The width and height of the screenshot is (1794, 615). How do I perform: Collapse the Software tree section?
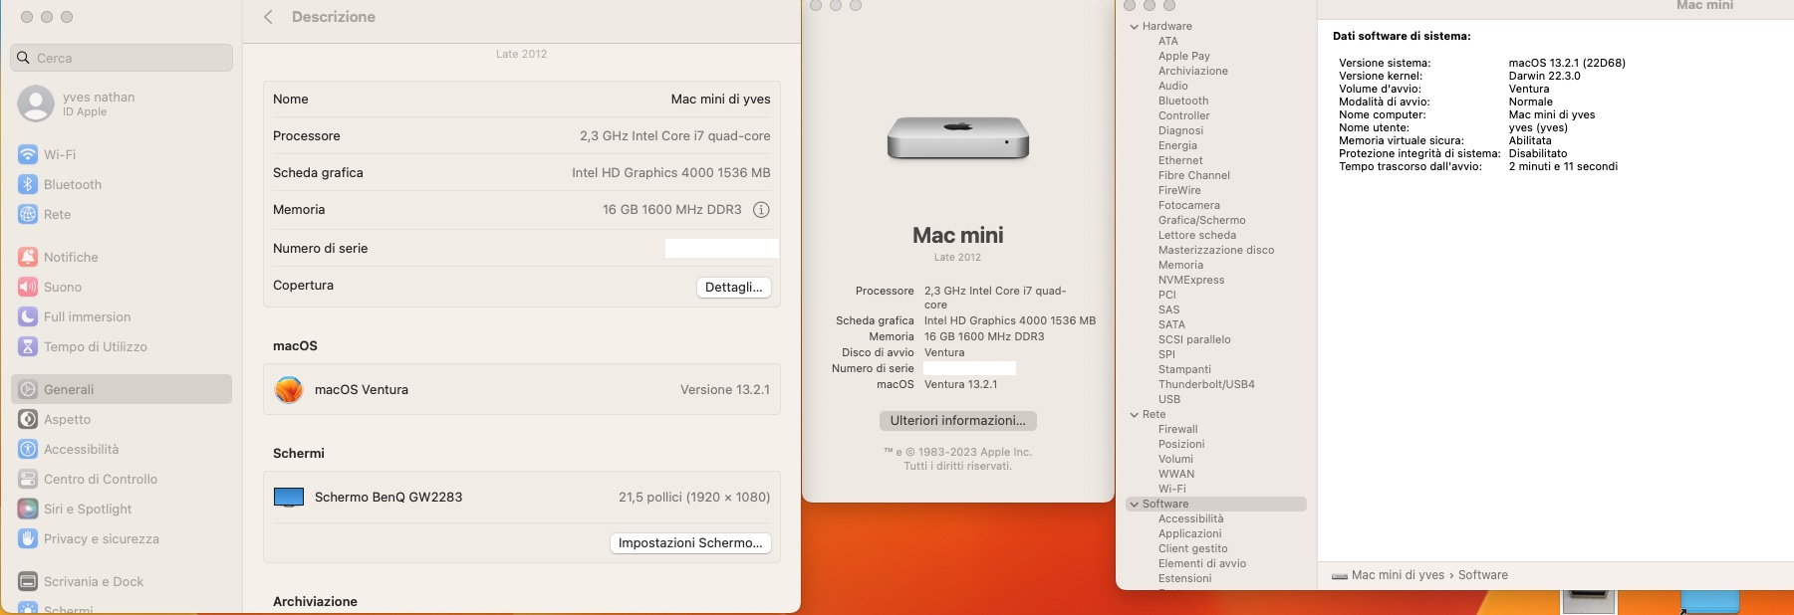click(1135, 504)
